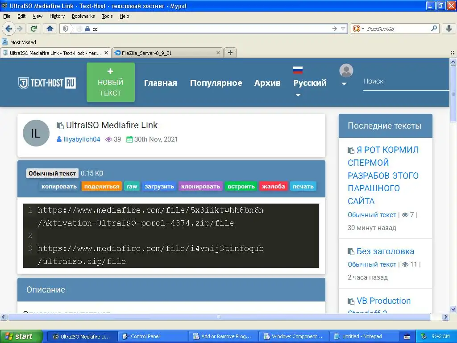Click the purple клонировать button

pos(200,186)
